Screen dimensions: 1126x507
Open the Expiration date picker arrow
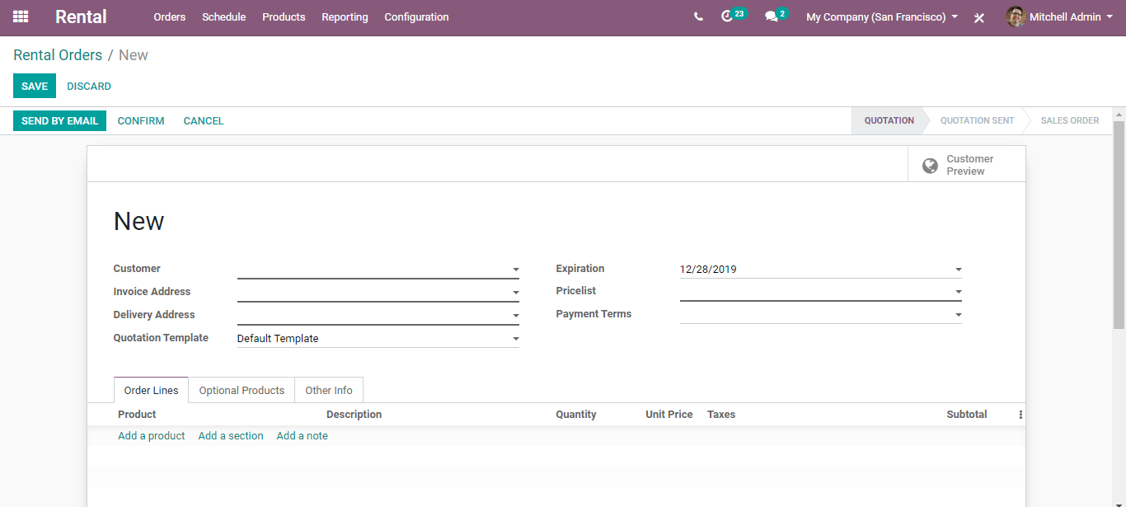pyautogui.click(x=959, y=270)
